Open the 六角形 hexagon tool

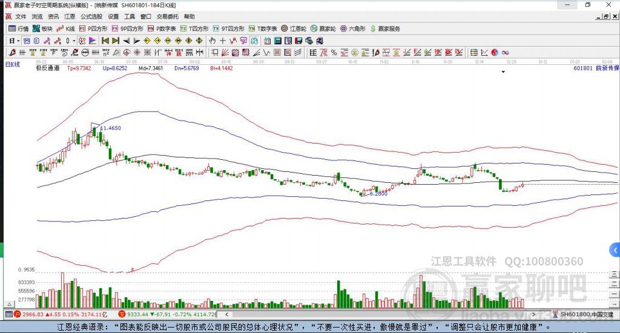[x=353, y=28]
